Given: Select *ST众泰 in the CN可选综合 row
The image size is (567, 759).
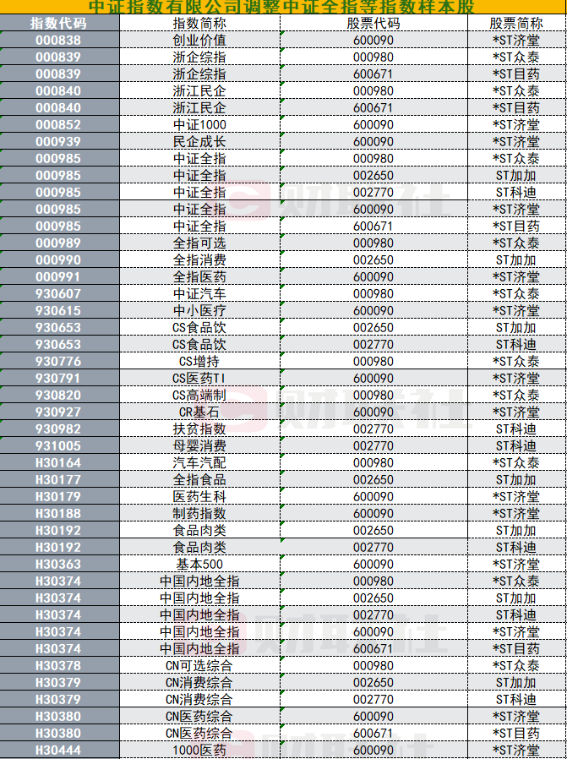Looking at the screenshot, I should (516, 665).
